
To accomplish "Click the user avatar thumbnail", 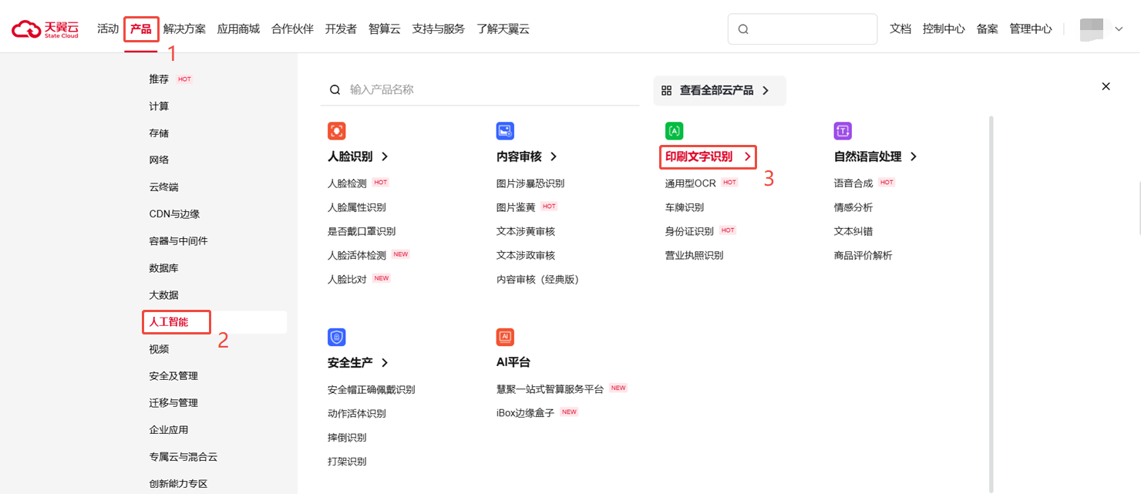I will [x=1092, y=29].
